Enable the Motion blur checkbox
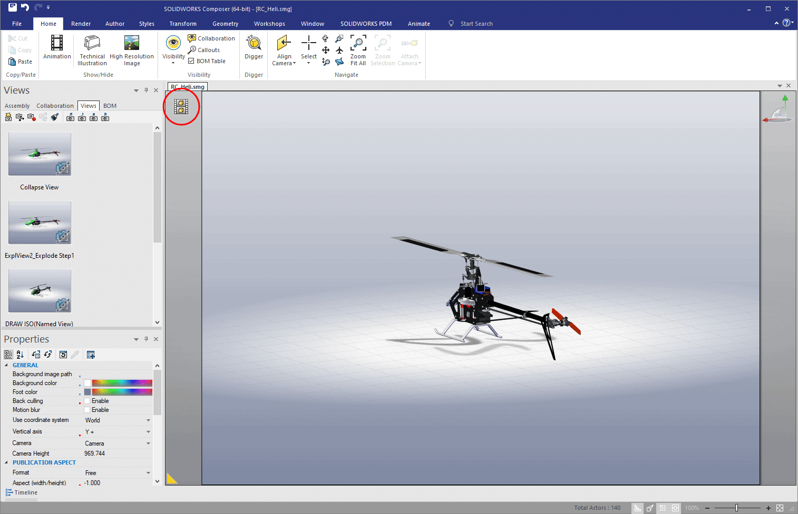798x514 pixels. (87, 410)
